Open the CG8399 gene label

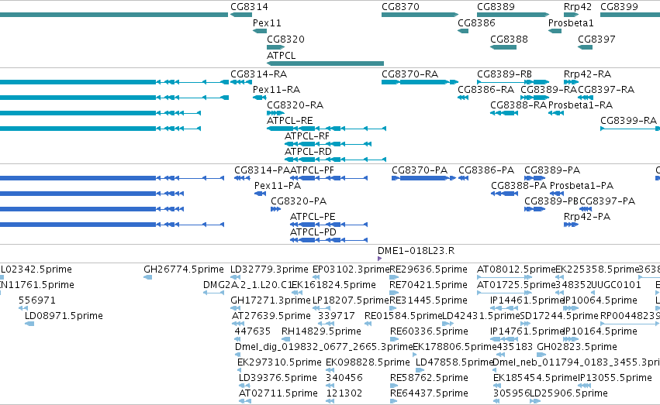point(619,7)
